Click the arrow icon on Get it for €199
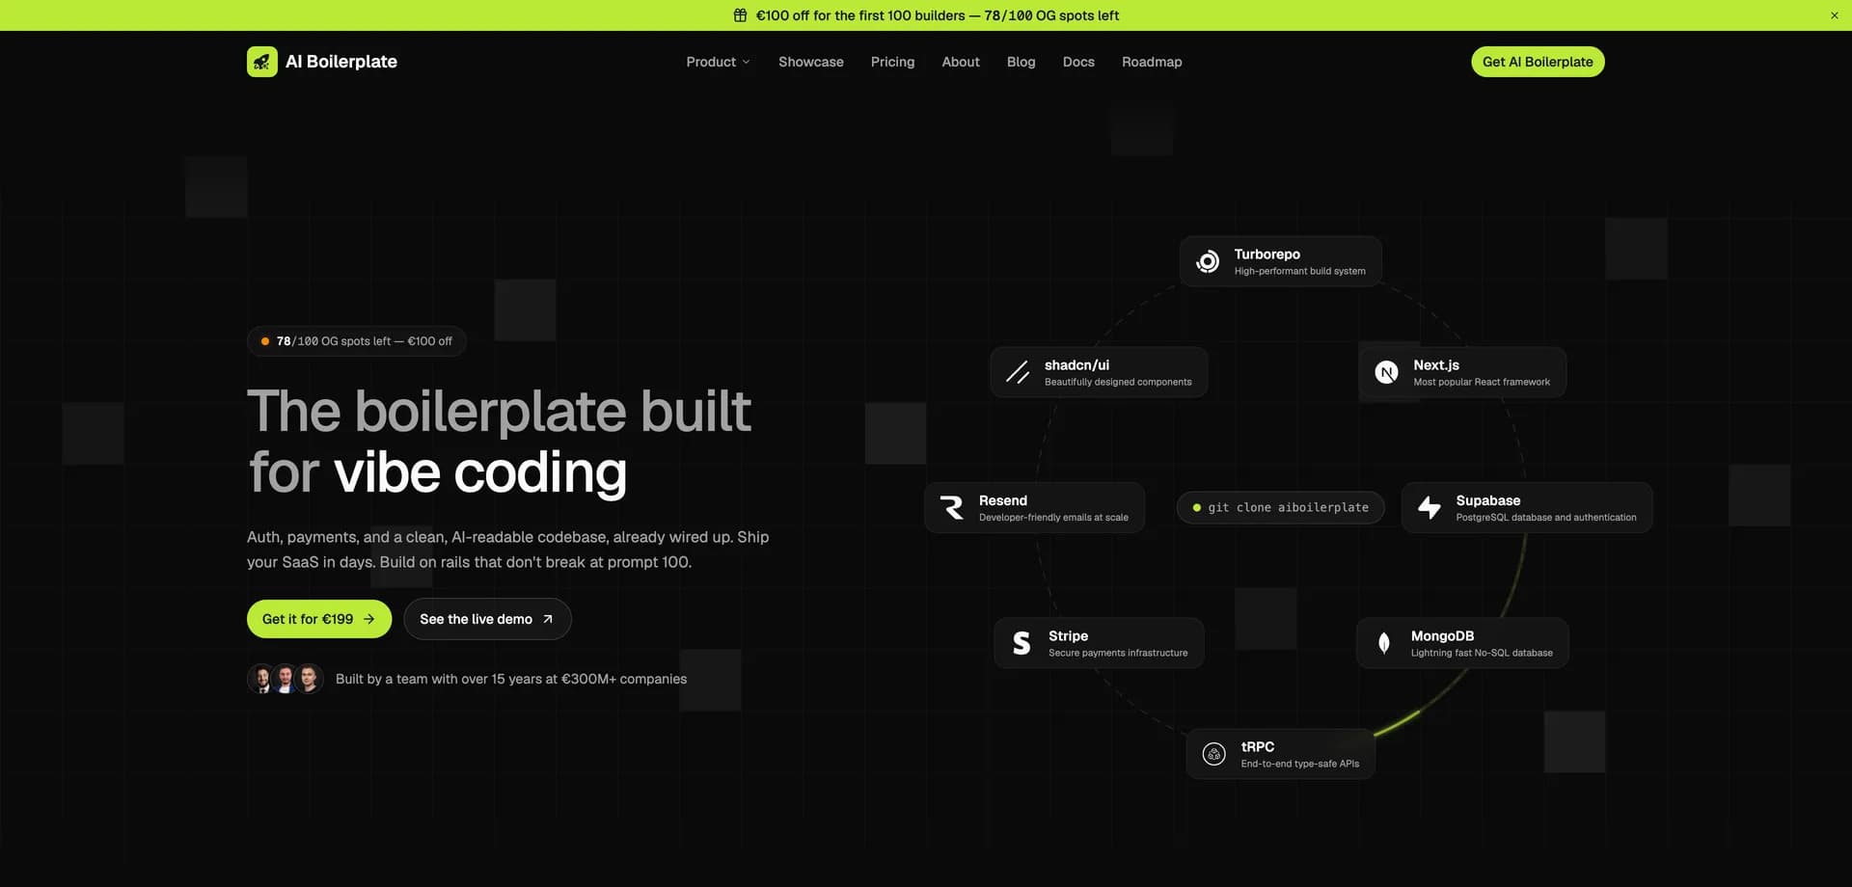 coord(369,619)
